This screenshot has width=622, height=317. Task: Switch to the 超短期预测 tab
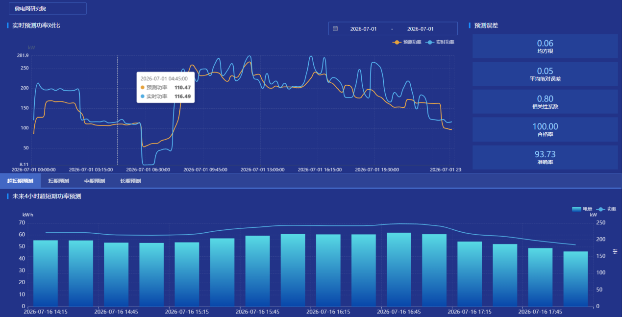pyautogui.click(x=20, y=181)
